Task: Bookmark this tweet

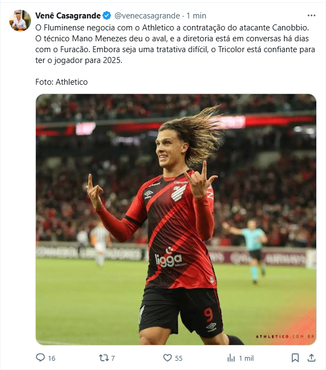Action: 295,358
